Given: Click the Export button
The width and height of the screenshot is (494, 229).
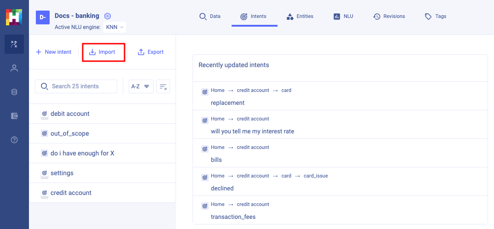Looking at the screenshot, I should 151,52.
